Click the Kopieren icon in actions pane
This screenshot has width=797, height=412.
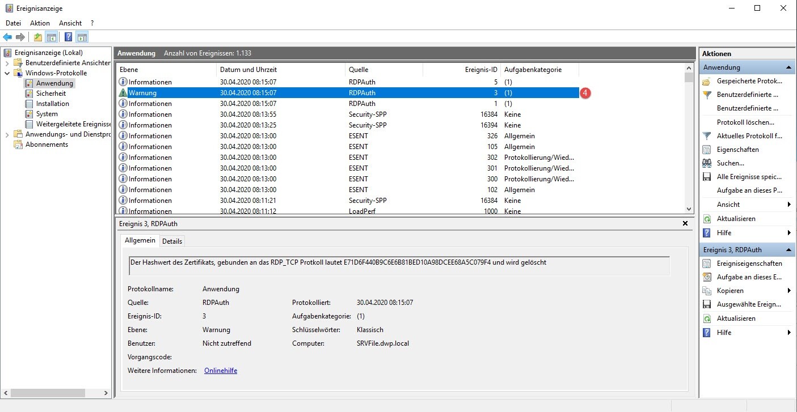(x=707, y=291)
